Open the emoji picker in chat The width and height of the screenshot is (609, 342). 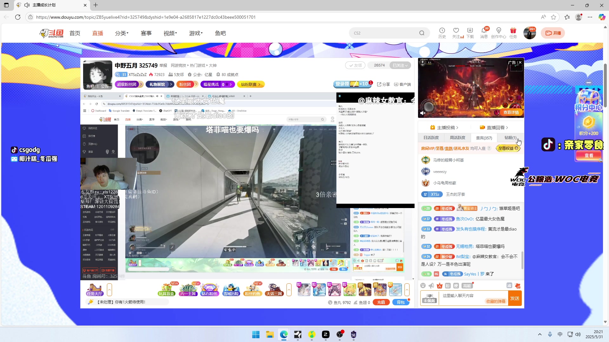423,286
